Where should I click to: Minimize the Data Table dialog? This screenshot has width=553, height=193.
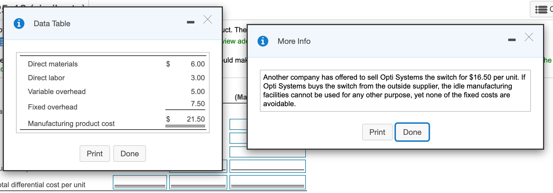(191, 22)
